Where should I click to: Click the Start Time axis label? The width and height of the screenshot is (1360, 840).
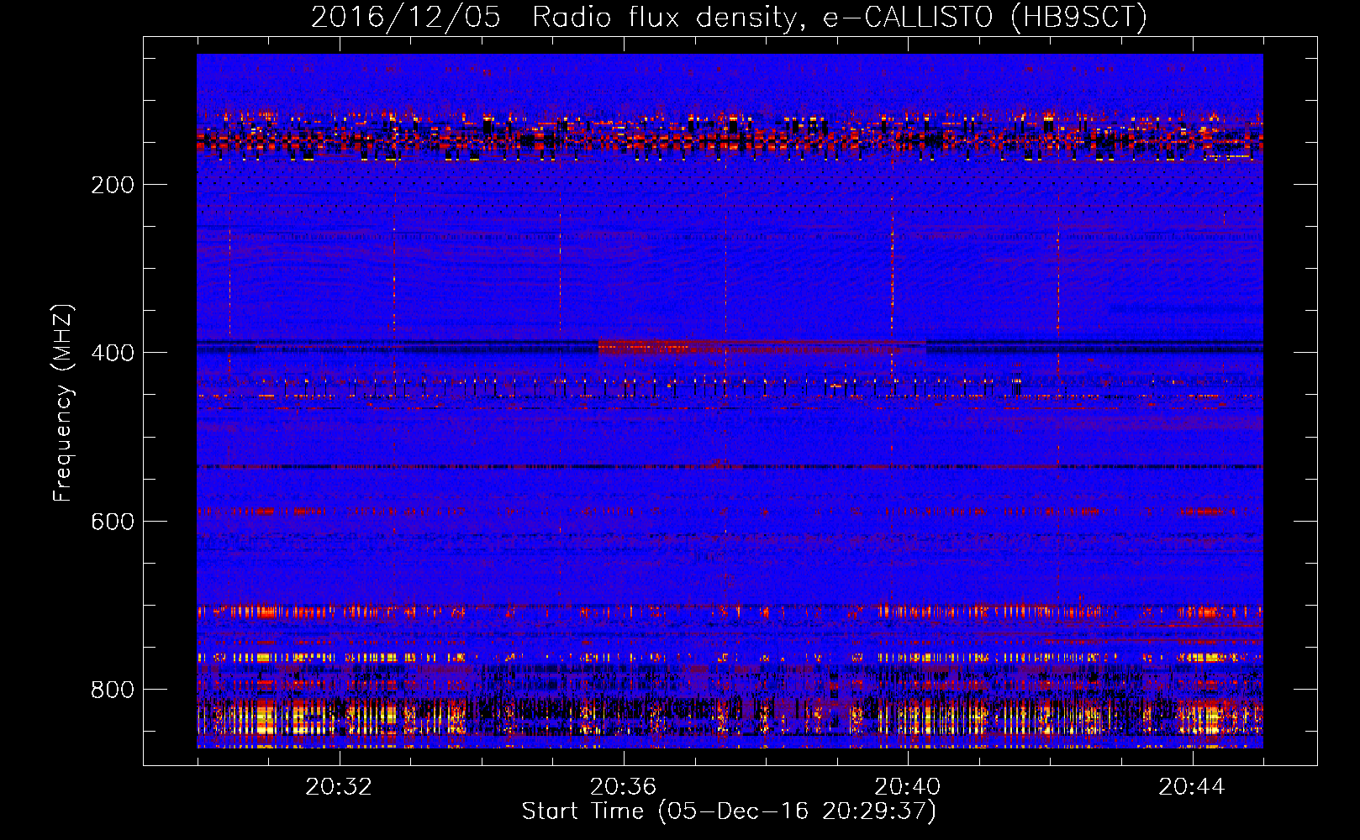[x=729, y=811]
